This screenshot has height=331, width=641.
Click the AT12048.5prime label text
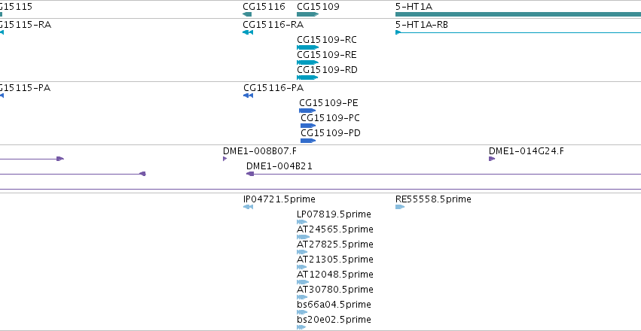(334, 275)
